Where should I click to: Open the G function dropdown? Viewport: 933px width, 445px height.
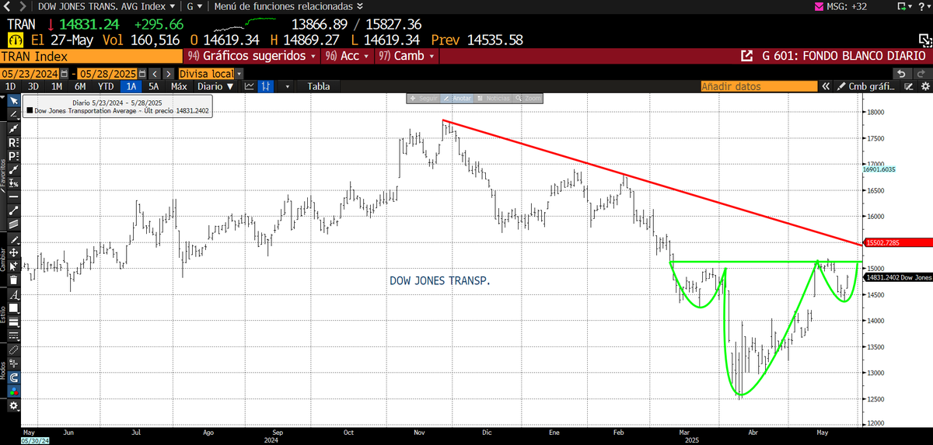coord(196,6)
